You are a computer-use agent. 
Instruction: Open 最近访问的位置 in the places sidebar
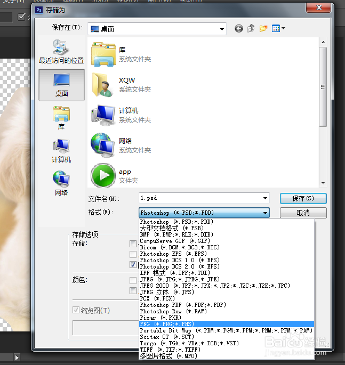pyautogui.click(x=61, y=52)
